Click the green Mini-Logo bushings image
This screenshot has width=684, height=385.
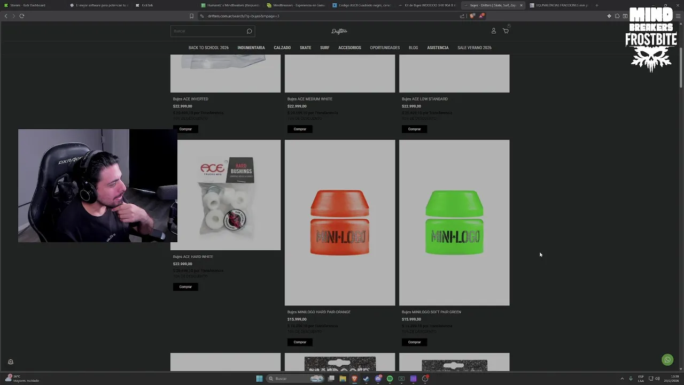(454, 223)
